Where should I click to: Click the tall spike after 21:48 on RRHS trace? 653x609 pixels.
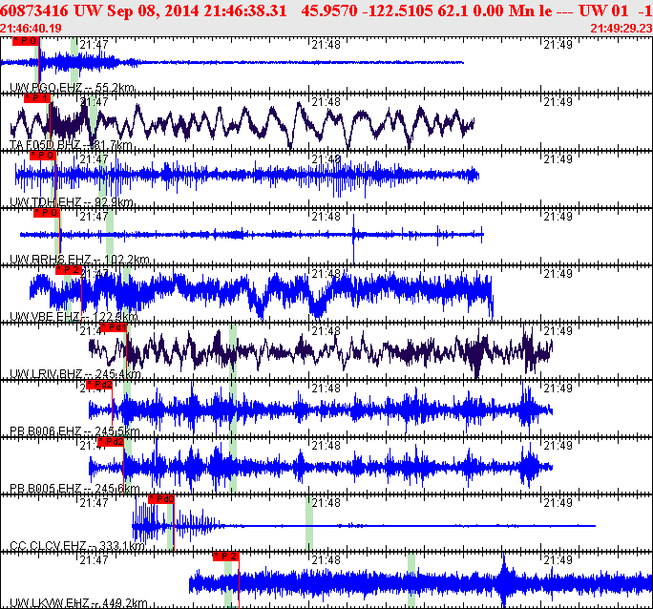353,239
